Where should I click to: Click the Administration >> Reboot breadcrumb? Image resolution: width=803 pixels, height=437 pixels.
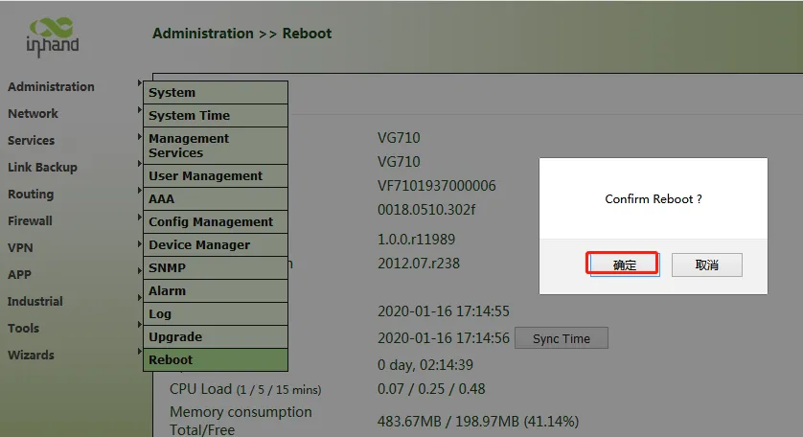(x=242, y=34)
